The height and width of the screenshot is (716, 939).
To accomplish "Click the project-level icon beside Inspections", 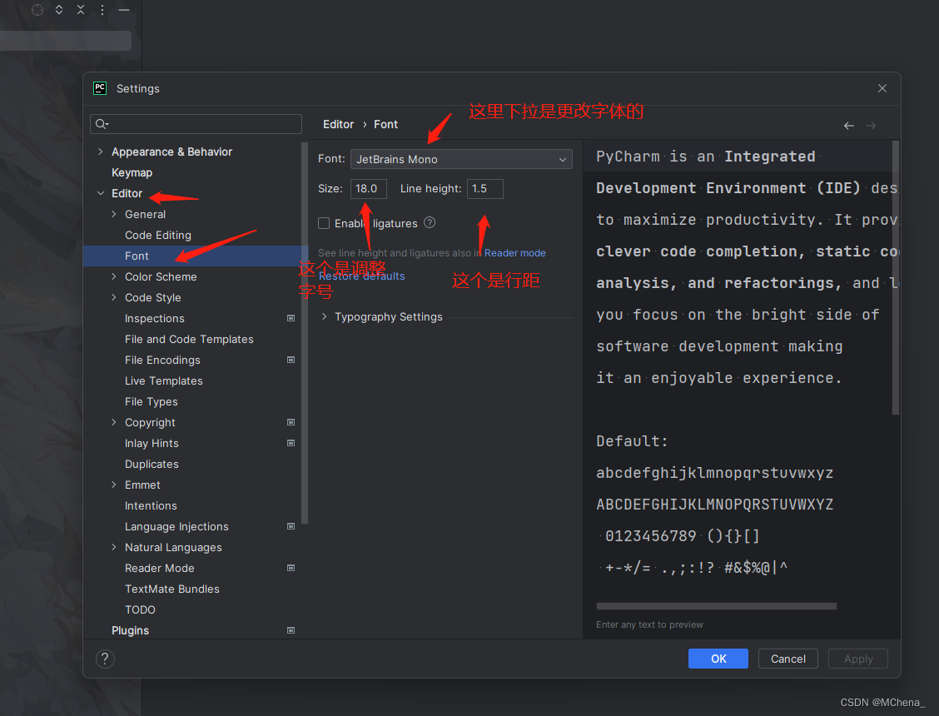I will click(291, 318).
